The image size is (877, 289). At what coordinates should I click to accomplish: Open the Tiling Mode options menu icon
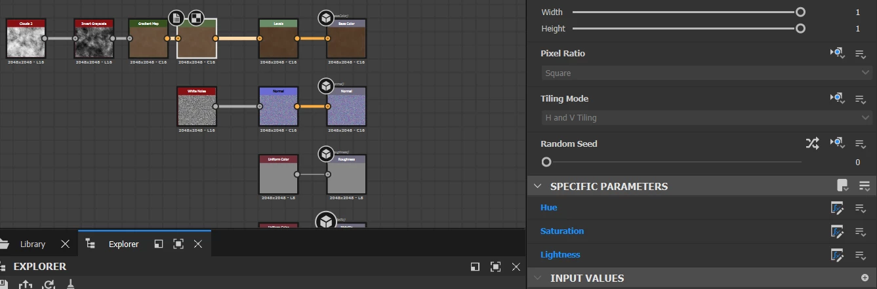click(x=861, y=99)
